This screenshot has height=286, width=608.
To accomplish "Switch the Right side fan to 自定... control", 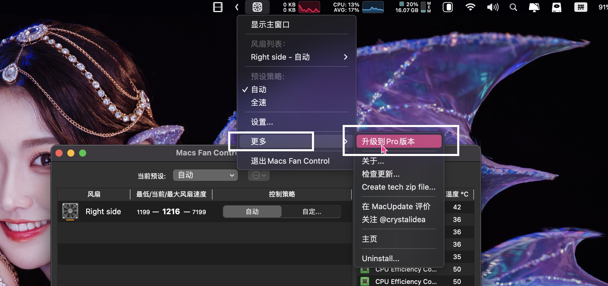I will 311,211.
